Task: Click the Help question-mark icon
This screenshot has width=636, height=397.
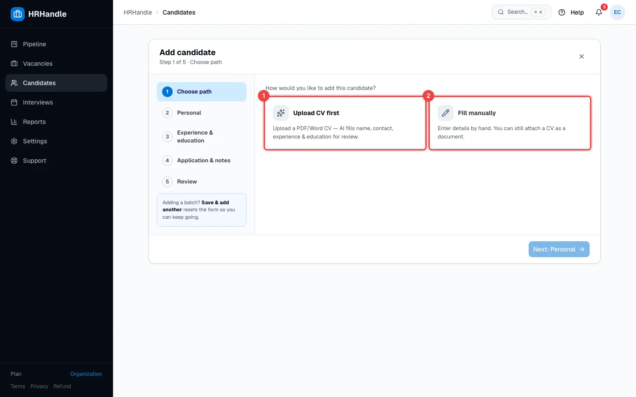Action: 562,12
